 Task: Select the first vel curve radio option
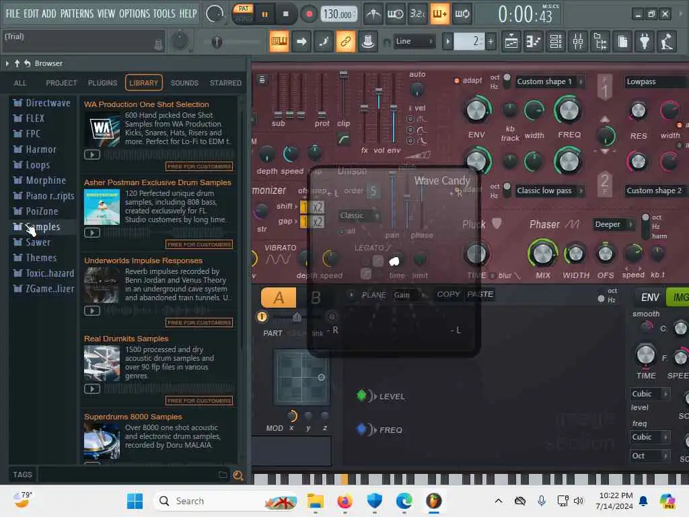coord(410,119)
